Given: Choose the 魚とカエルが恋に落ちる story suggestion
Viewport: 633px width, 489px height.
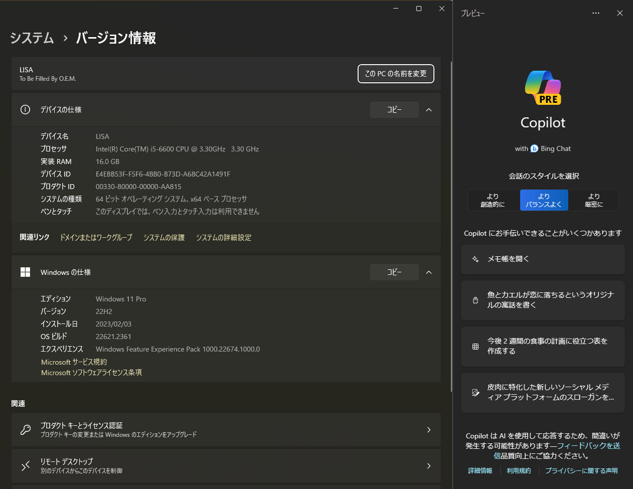Looking at the screenshot, I should coord(543,300).
